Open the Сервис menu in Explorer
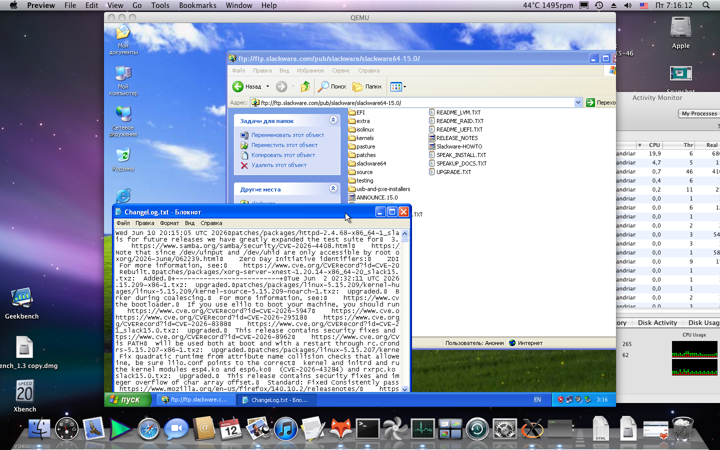Image resolution: width=720 pixels, height=450 pixels. click(x=341, y=70)
